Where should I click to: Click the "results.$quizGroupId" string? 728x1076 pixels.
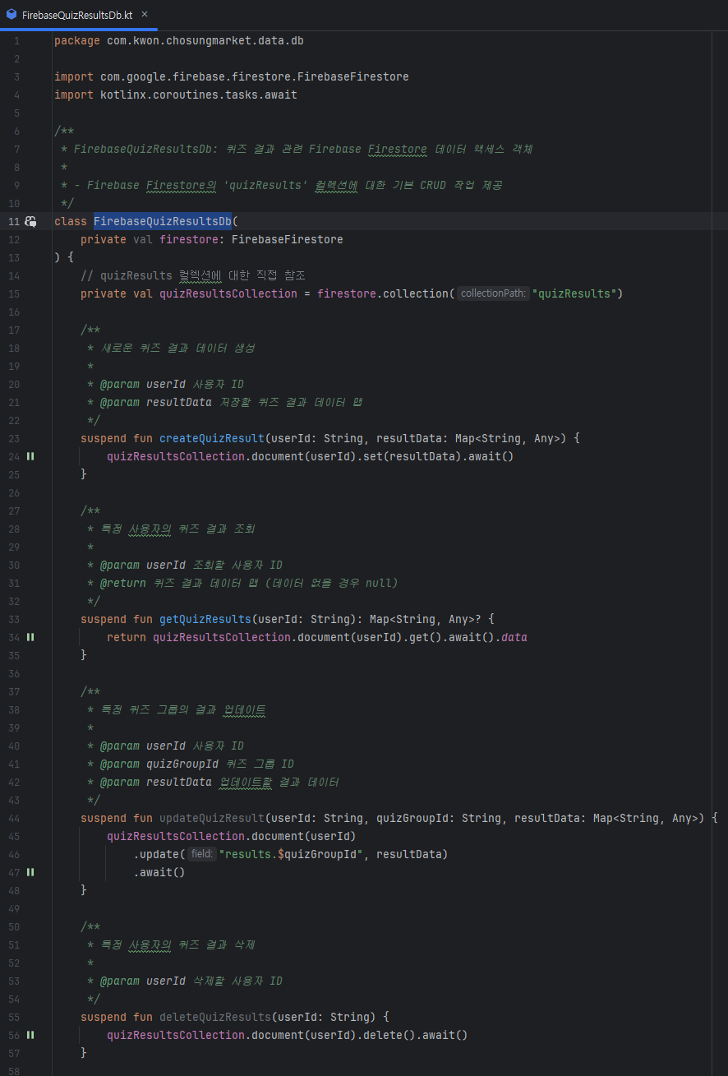(291, 854)
